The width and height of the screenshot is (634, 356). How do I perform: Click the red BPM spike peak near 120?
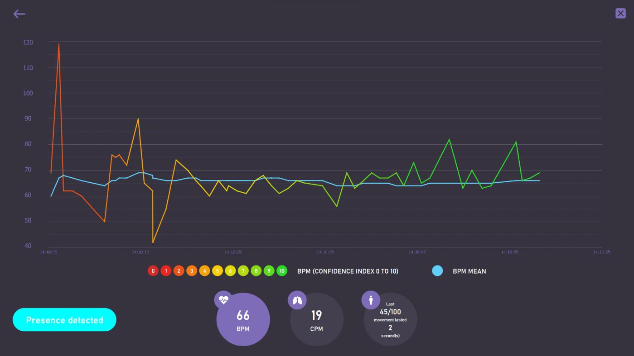point(59,44)
